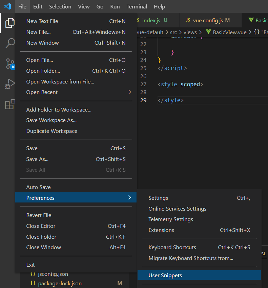Choose New File... entry

point(76,32)
